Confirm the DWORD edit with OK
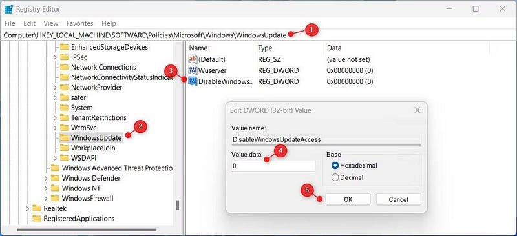Screen dimensions: 517x236 [x=348, y=199]
